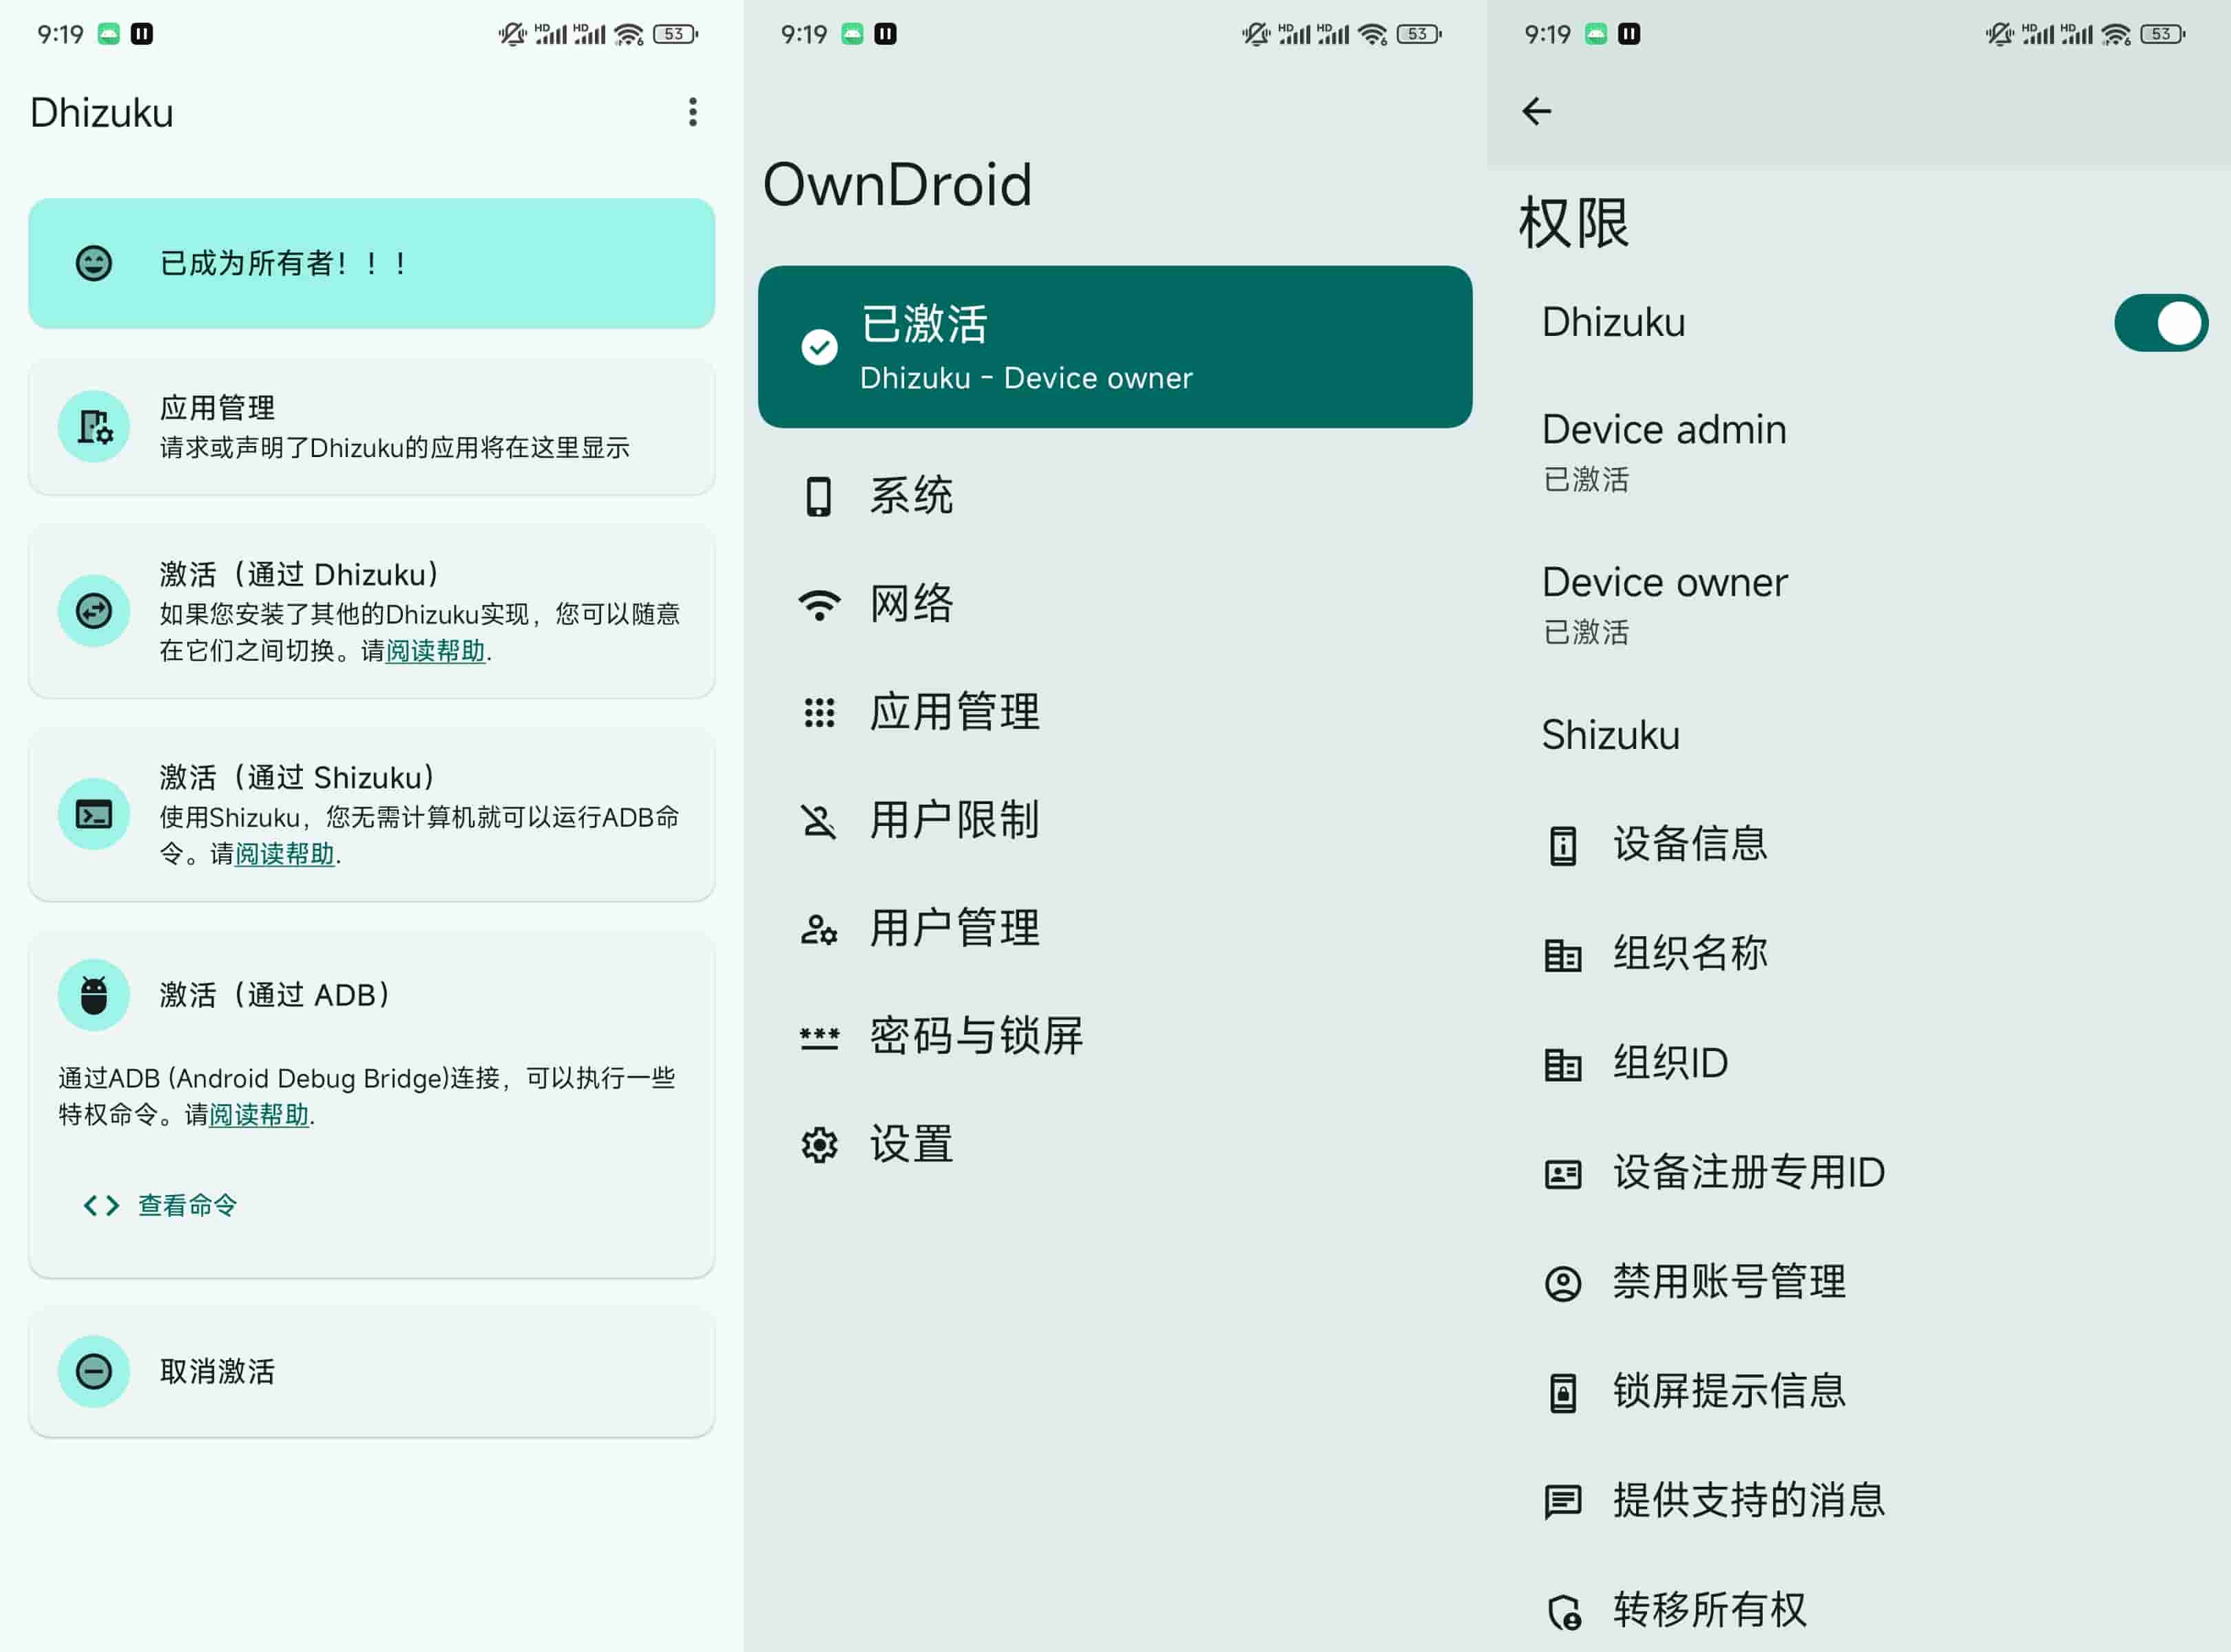2231x1652 pixels.
Task: Tap the Wi-Fi icon beside 网络
Action: (819, 604)
